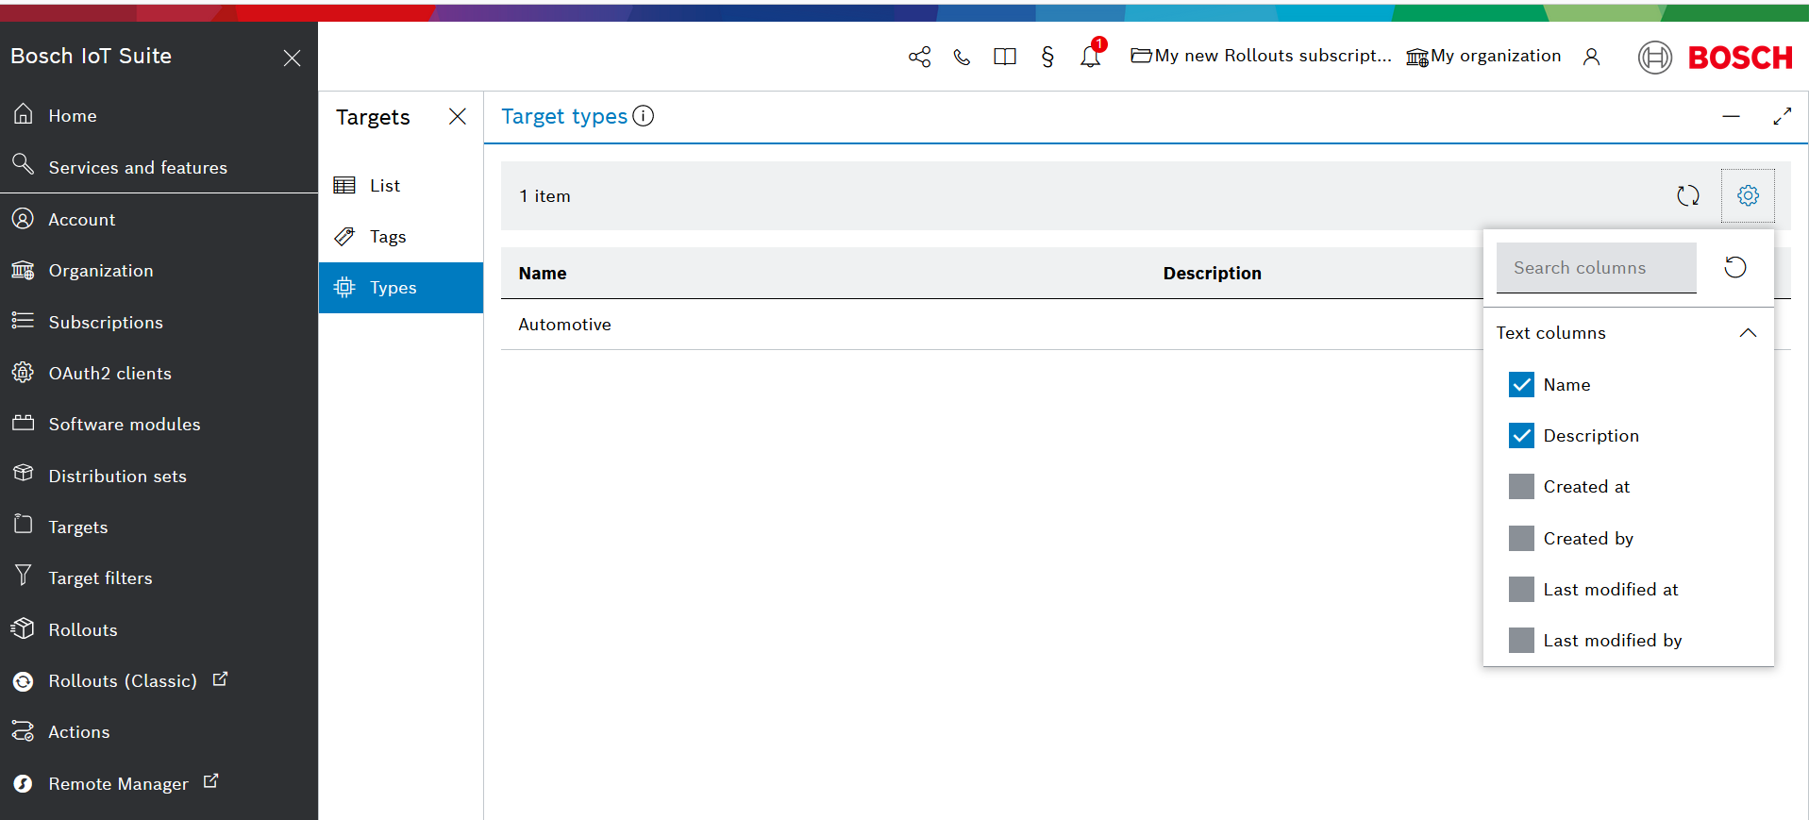Reset column selection to default
The width and height of the screenshot is (1809, 820).
pos(1734,267)
